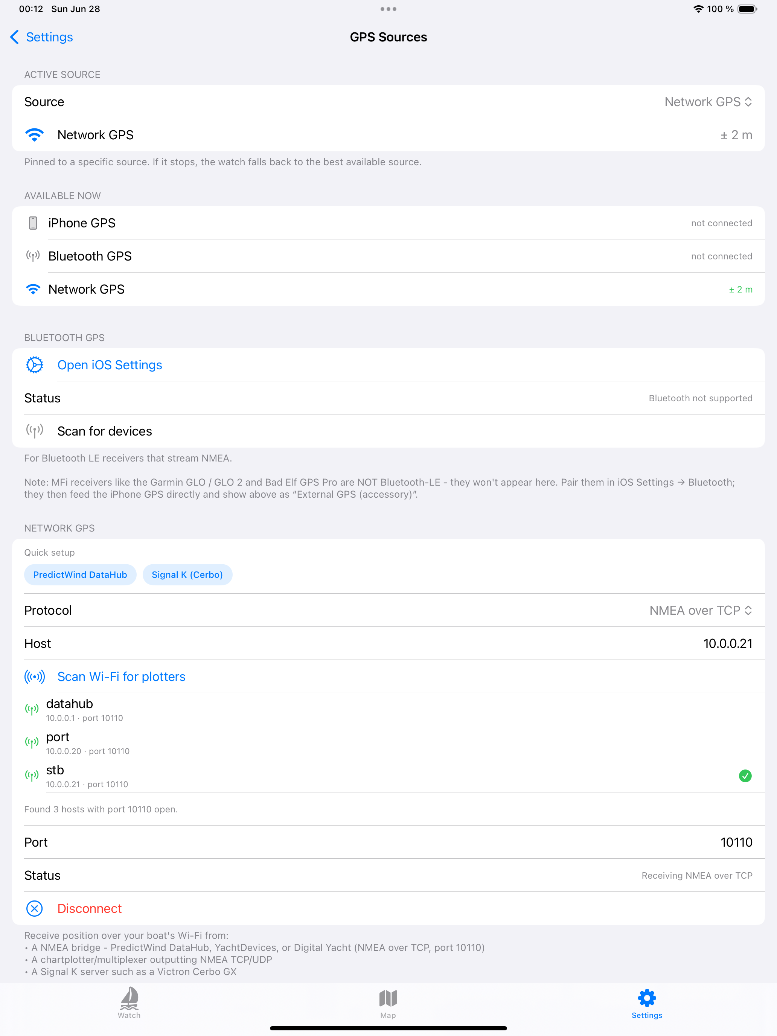Edit the Port field 10110
The height and width of the screenshot is (1036, 777).
pos(736,842)
